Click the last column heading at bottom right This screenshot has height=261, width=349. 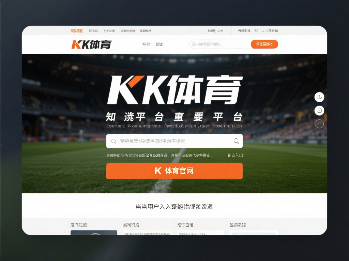tap(238, 225)
